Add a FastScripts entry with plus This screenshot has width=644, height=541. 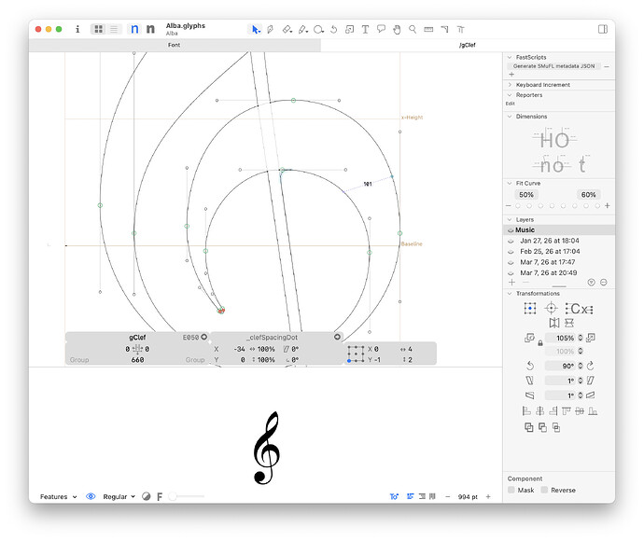(x=511, y=75)
